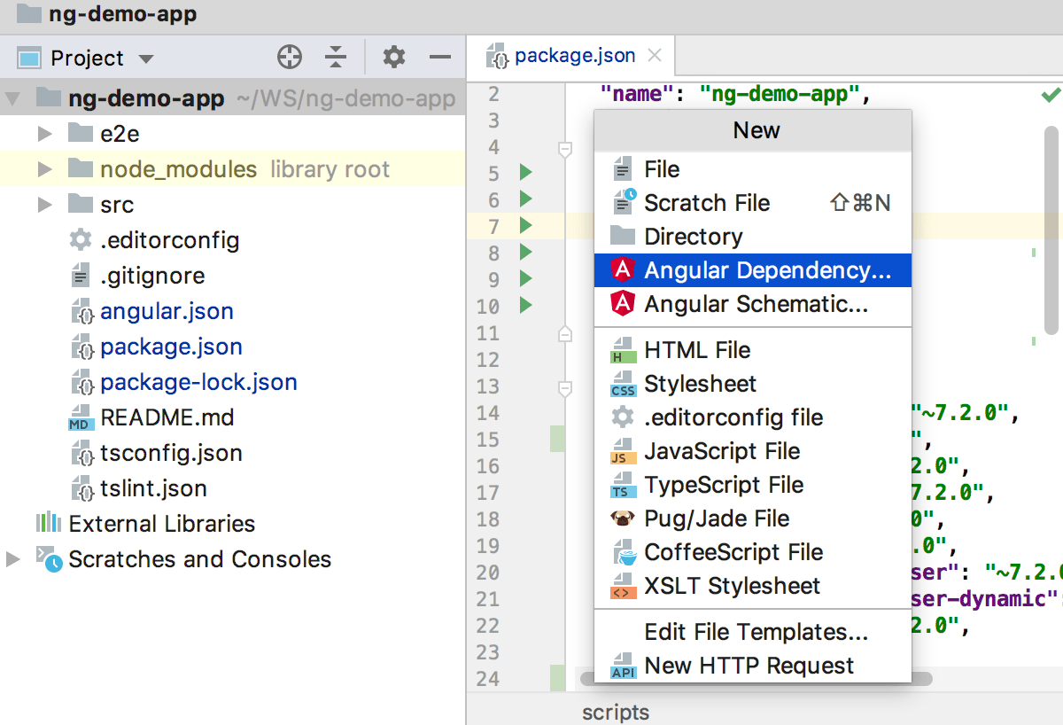Click the locate/scroll from source target icon
The image size is (1063, 725).
(x=290, y=58)
